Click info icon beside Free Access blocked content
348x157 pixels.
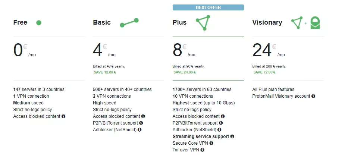click(x=63, y=116)
